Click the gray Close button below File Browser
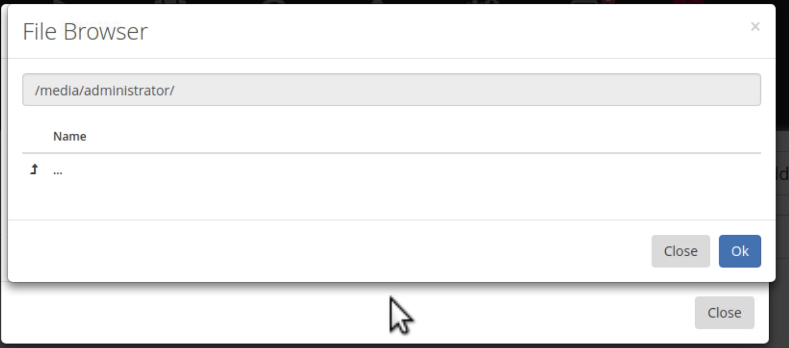This screenshot has width=789, height=348. (x=724, y=313)
